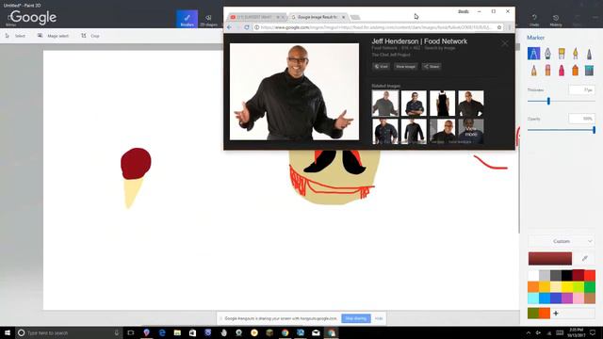The image size is (603, 339).
Task: Pick the bright red color swatch
Action: tap(590, 275)
